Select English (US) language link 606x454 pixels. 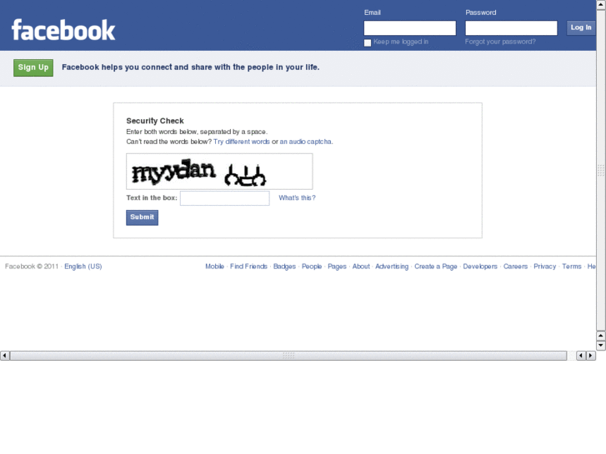[x=83, y=267]
